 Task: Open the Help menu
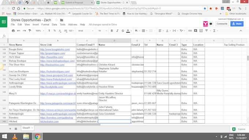pos(82,25)
